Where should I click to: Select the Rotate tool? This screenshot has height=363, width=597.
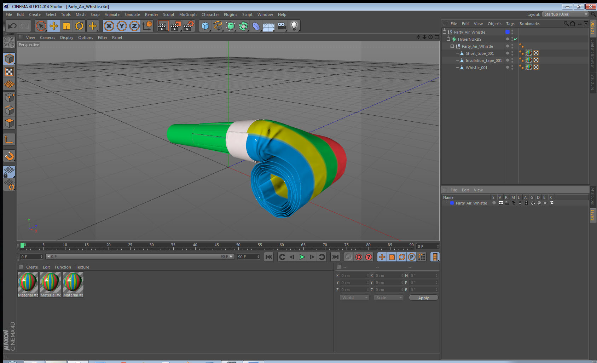click(80, 26)
